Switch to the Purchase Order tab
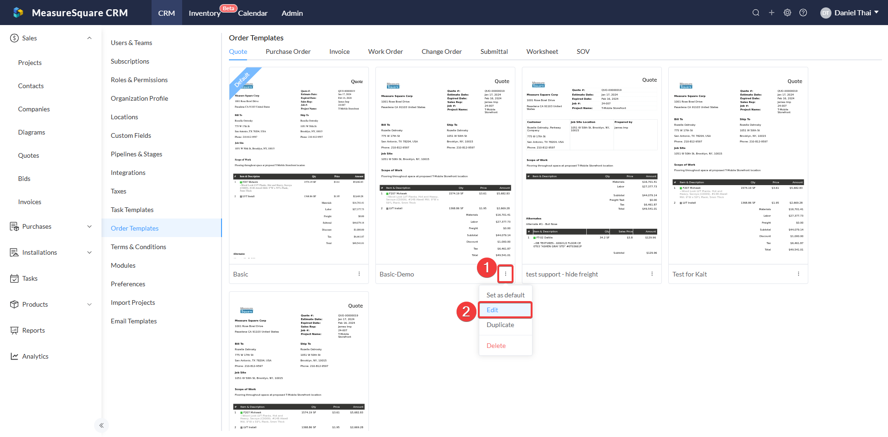This screenshot has height=437, width=888. (x=288, y=51)
